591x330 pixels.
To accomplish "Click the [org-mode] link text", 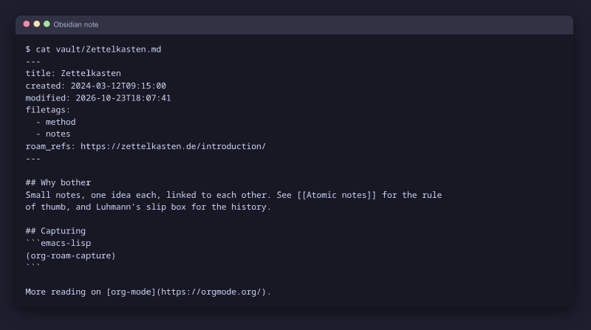I will coord(131,292).
